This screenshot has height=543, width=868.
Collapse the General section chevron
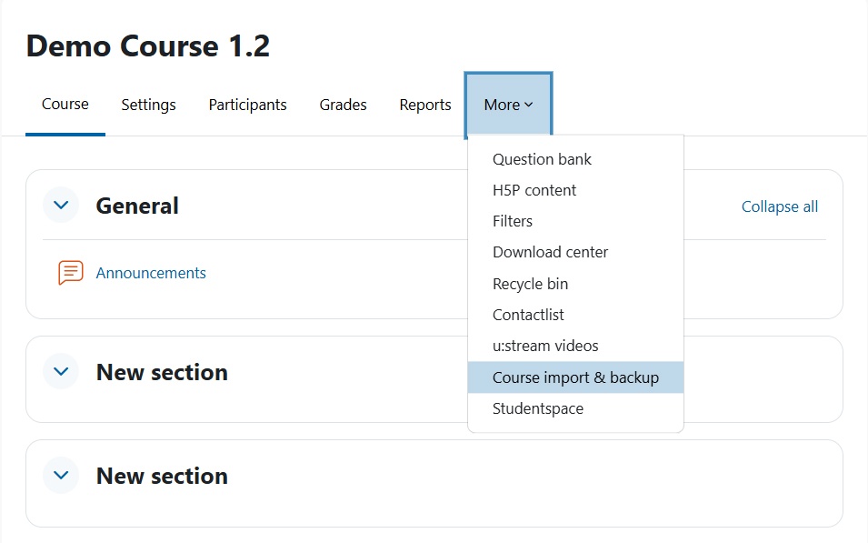tap(61, 206)
